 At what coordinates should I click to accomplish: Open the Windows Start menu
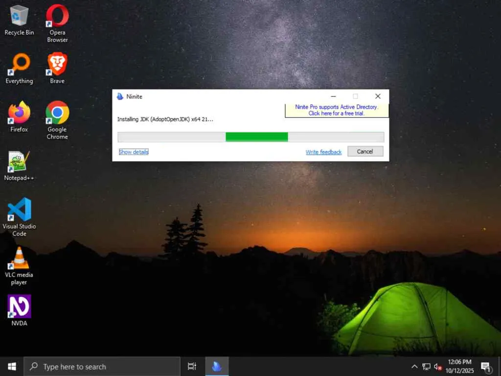pyautogui.click(x=12, y=366)
